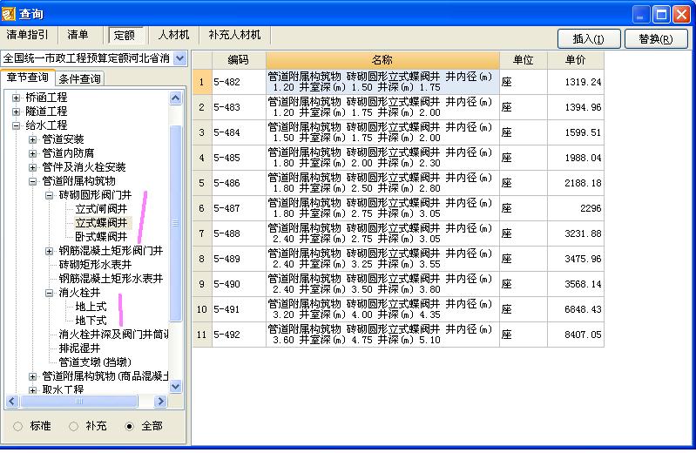Expand the 钢筋混凝土矩形阀门井 node
This screenshot has width=696, height=453.
[50, 251]
